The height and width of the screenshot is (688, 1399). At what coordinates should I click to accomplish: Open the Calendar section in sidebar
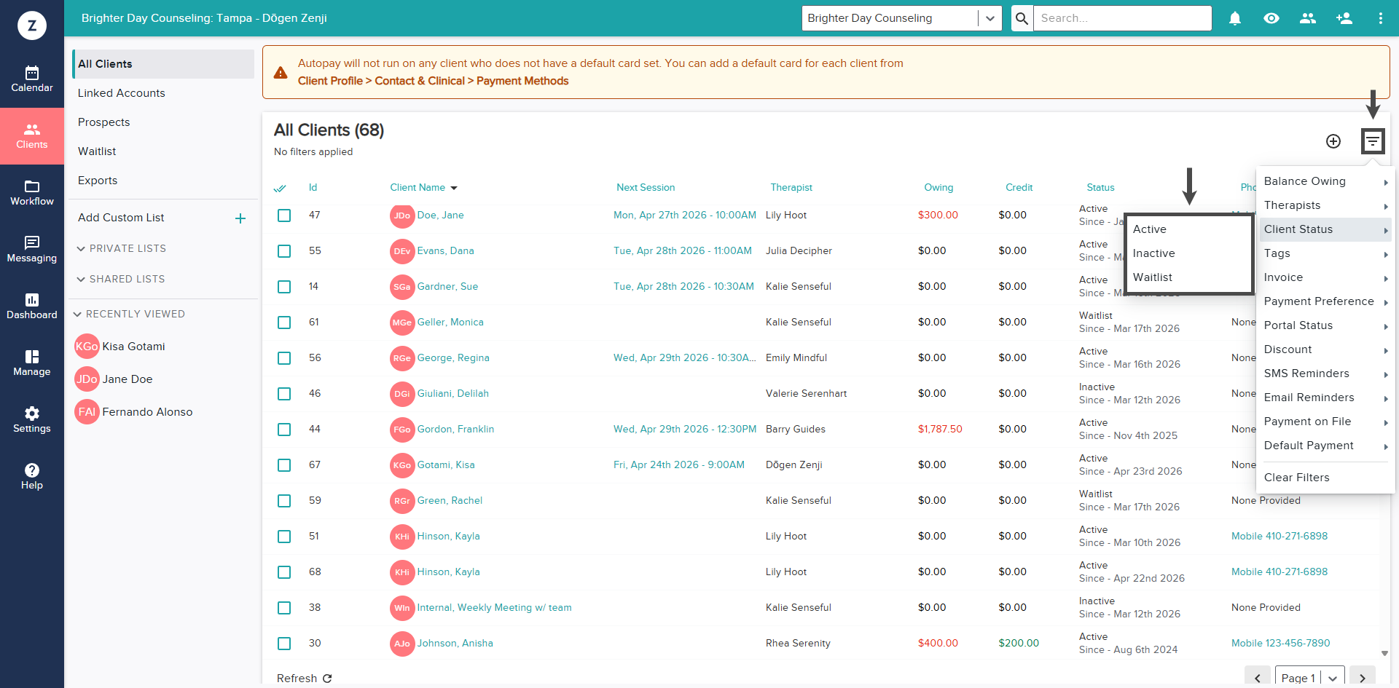pyautogui.click(x=32, y=79)
